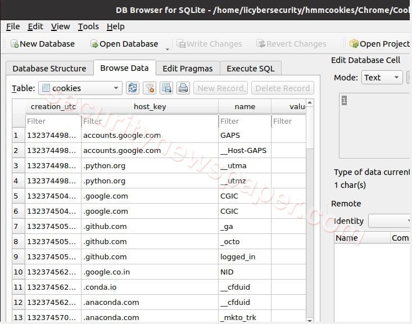Select the _ga name cell

(245, 226)
